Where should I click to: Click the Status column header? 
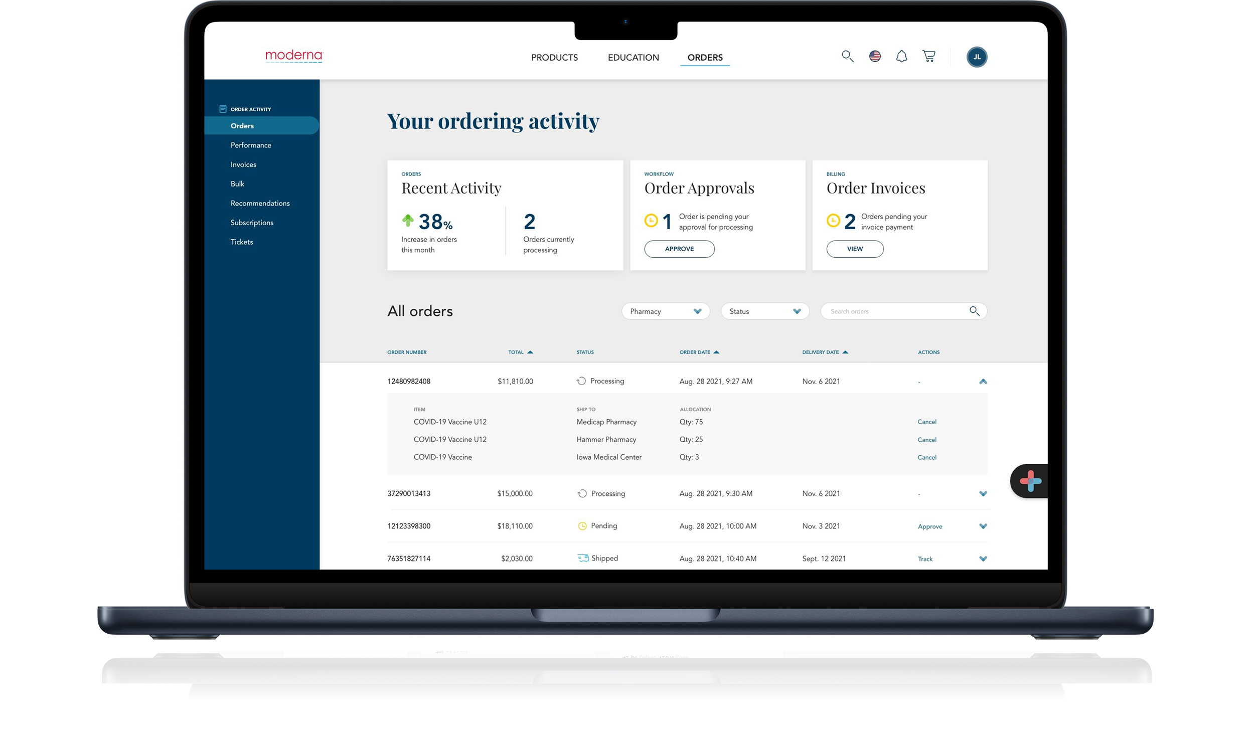585,352
